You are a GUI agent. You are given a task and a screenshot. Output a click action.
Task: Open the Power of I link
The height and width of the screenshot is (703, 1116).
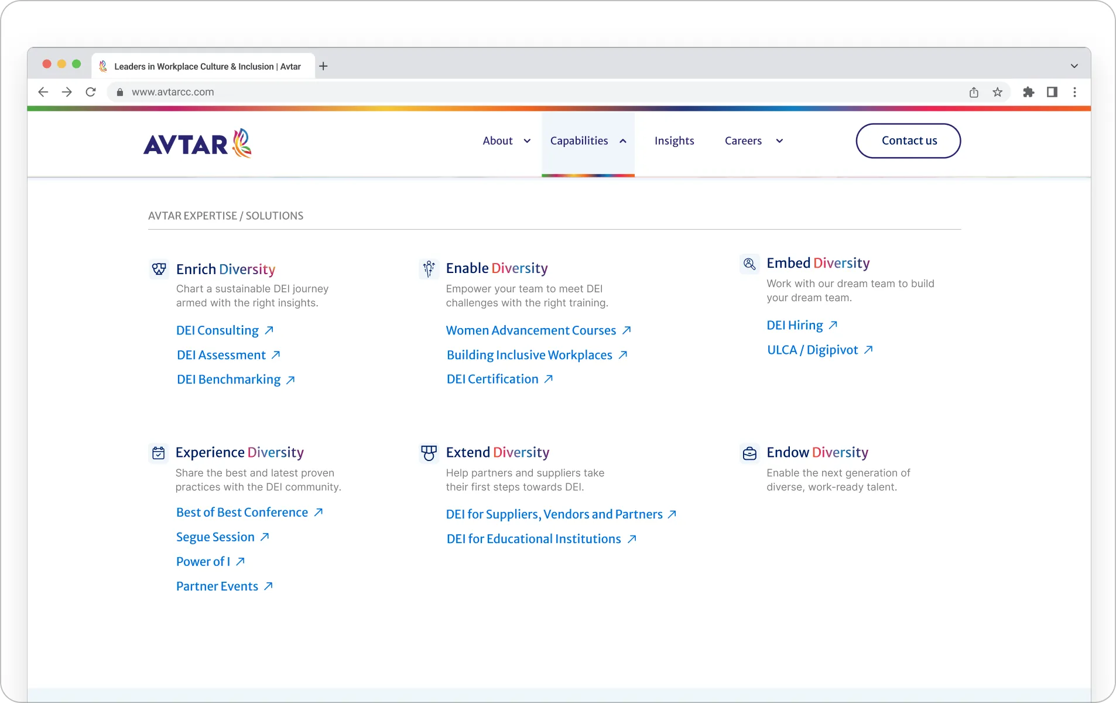point(203,561)
